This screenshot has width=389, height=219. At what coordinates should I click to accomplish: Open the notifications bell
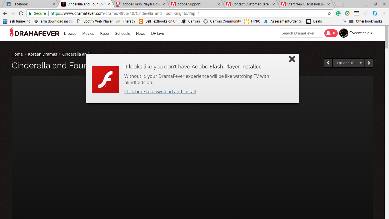[331, 33]
